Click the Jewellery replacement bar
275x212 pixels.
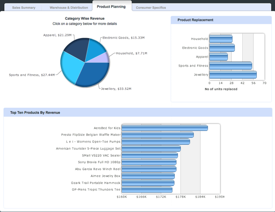[233, 75]
